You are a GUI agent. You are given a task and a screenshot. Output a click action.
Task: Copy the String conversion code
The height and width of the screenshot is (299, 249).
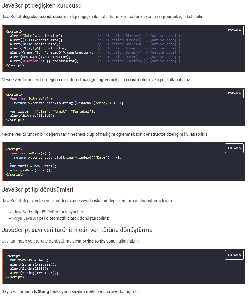[234, 255]
